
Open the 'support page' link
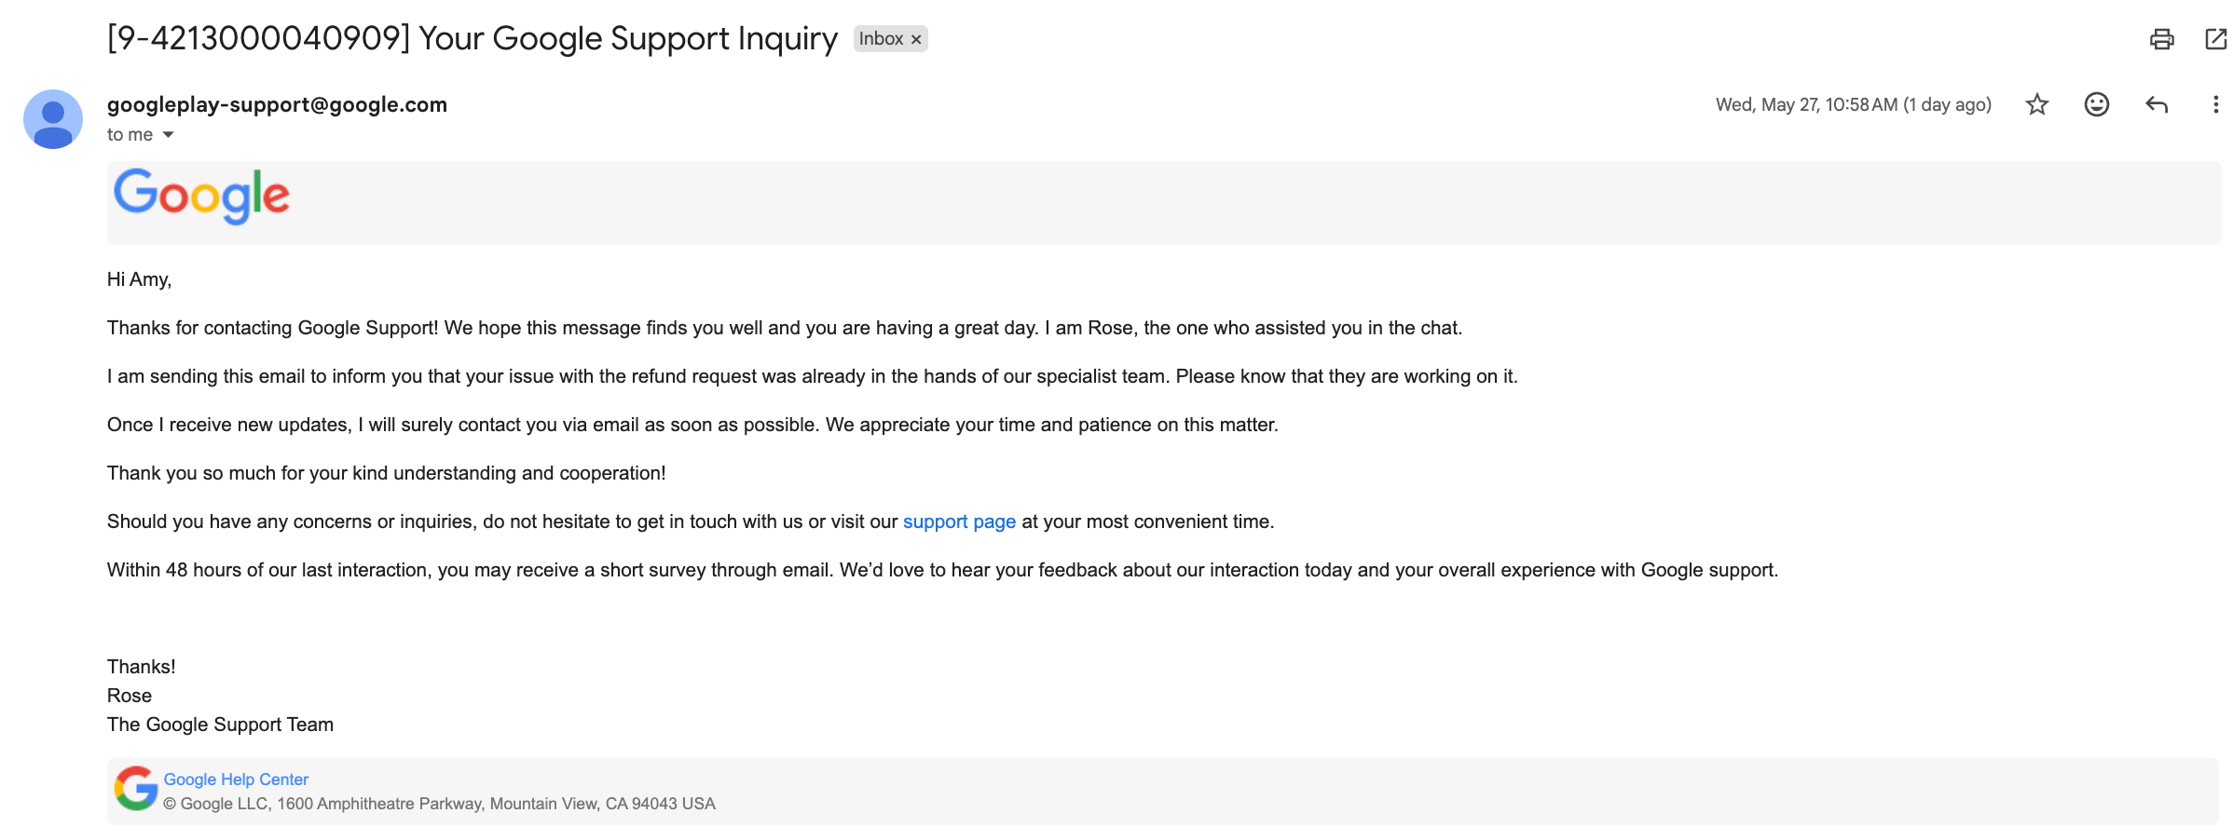pos(959,522)
